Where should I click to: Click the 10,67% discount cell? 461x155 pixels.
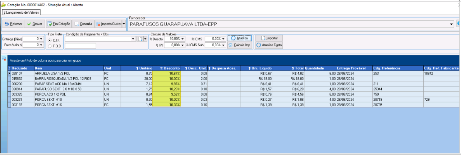[167, 73]
